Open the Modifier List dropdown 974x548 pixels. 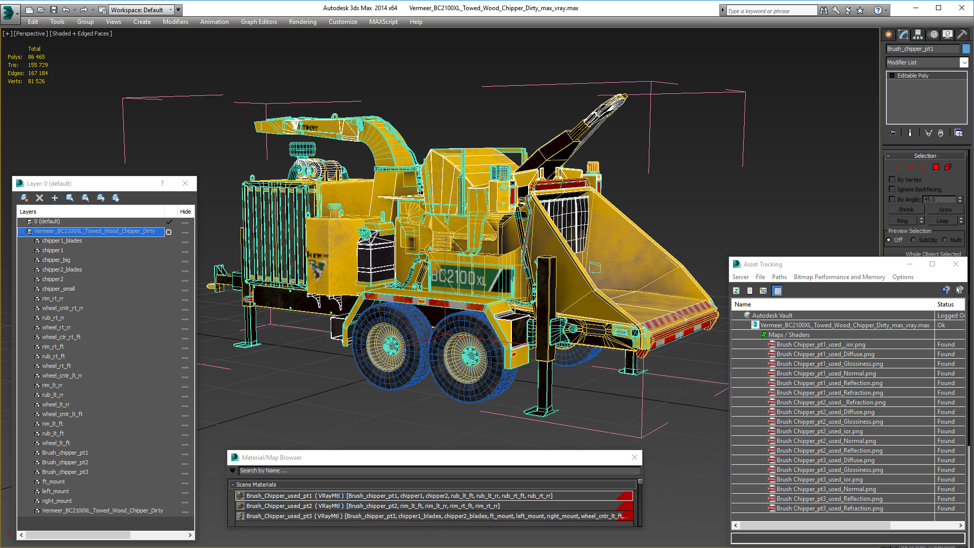point(964,62)
